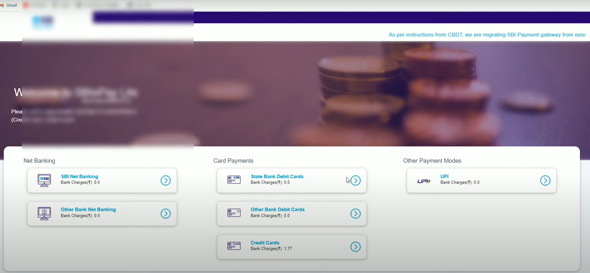Image resolution: width=590 pixels, height=273 pixels.
Task: Proceed with Credit Cards arrow
Action: coord(355,247)
